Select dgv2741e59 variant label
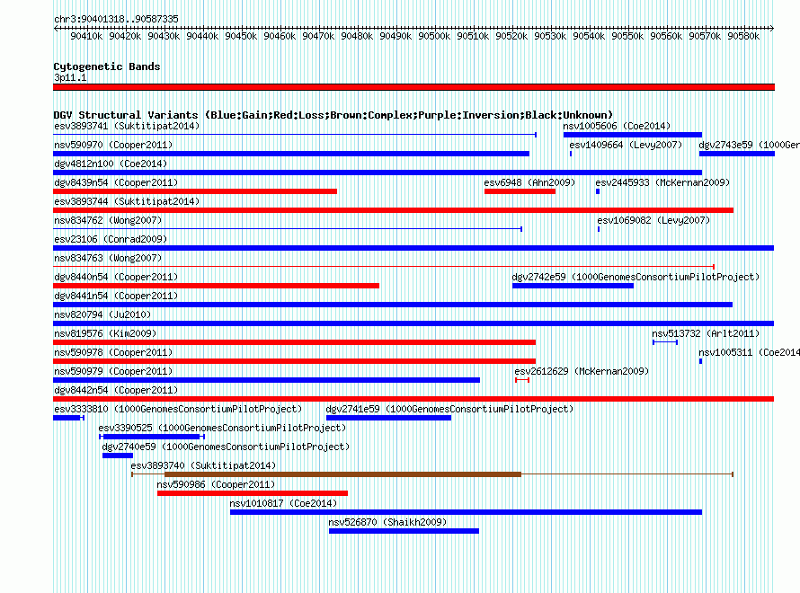The width and height of the screenshot is (800, 593). (449, 409)
